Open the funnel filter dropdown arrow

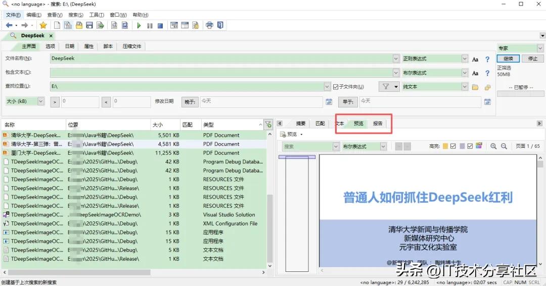pyautogui.click(x=396, y=87)
